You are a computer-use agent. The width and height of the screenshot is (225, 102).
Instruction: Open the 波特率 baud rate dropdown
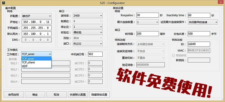pyautogui.click(x=87, y=16)
